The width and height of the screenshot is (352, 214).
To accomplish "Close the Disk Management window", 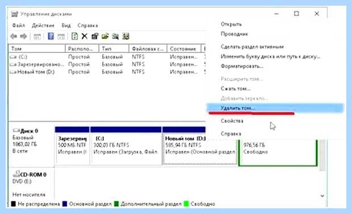I will 317,14.
